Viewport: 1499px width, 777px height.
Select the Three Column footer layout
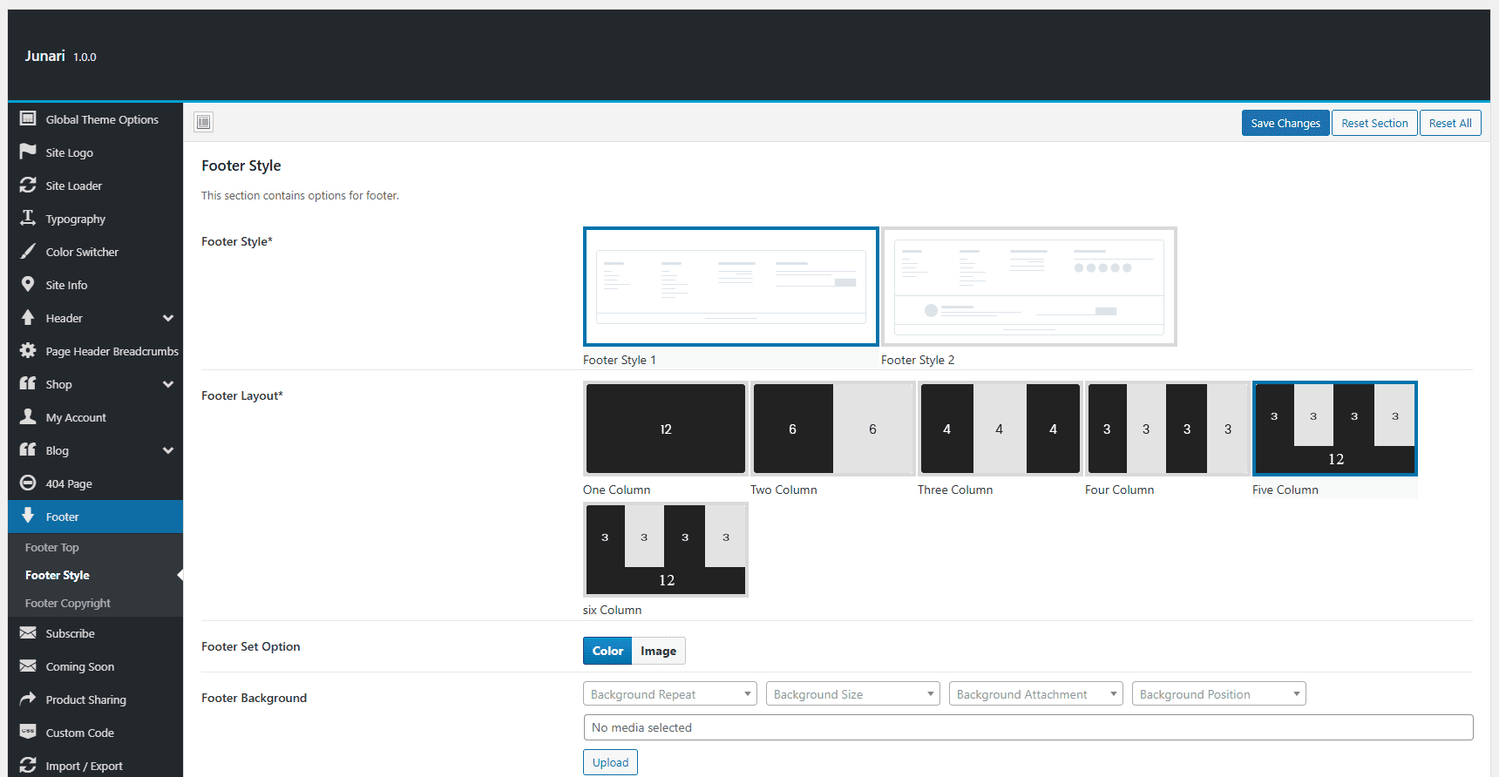[x=1000, y=429]
